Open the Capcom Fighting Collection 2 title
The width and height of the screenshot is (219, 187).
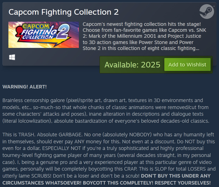pyautogui.click(x=63, y=12)
